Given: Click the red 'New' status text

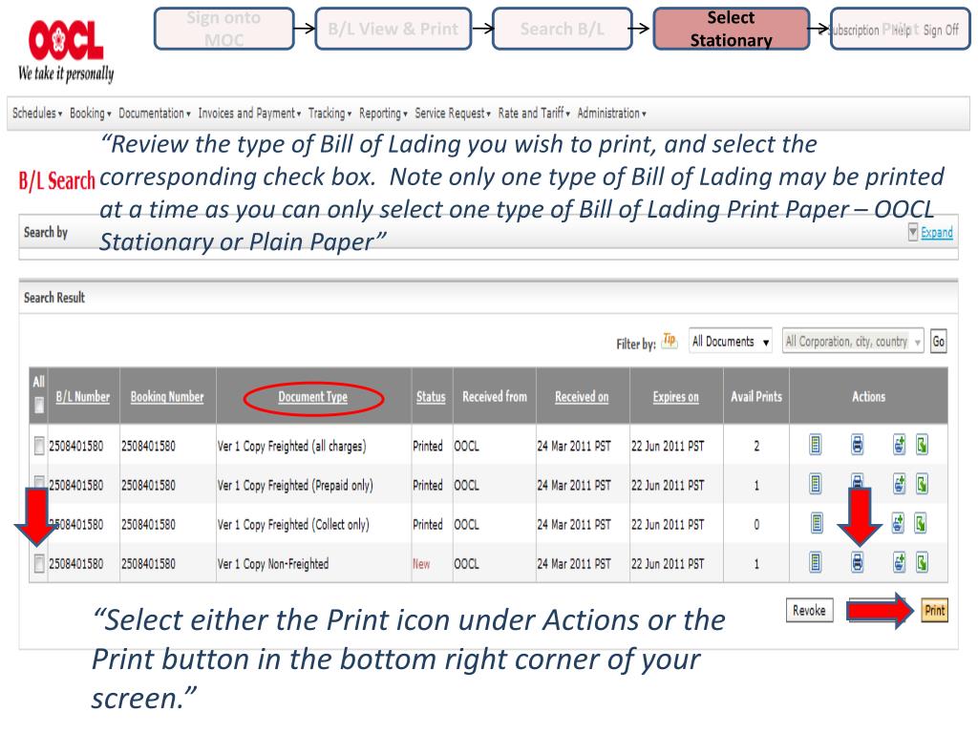Looking at the screenshot, I should (421, 564).
